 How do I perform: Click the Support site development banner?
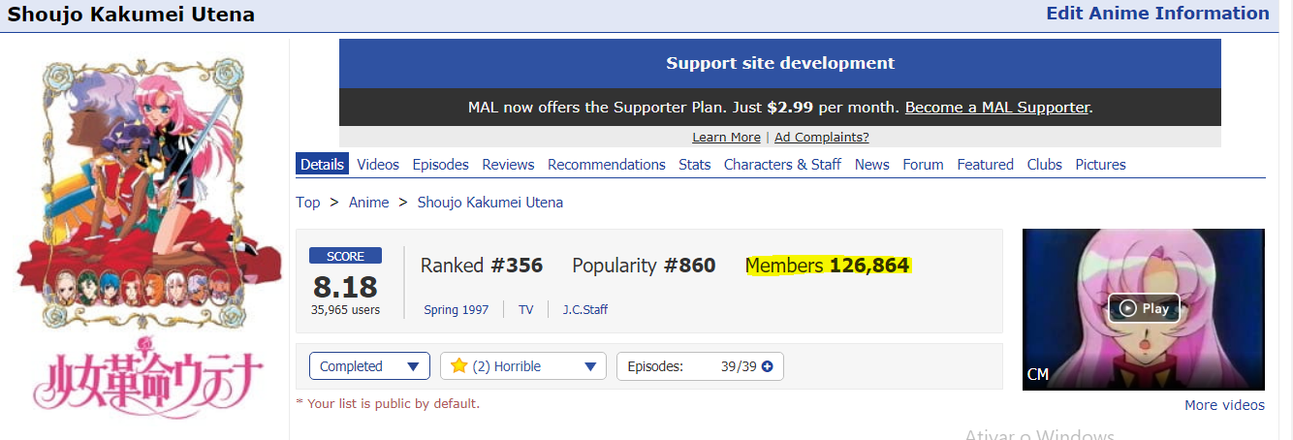coord(780,63)
